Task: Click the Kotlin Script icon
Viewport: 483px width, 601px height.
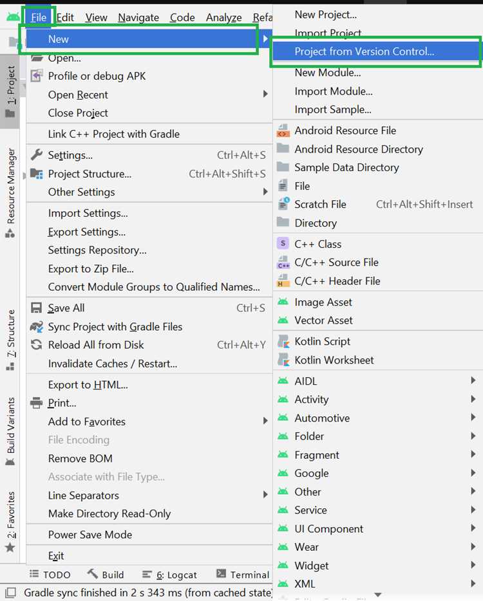Action: (x=283, y=341)
